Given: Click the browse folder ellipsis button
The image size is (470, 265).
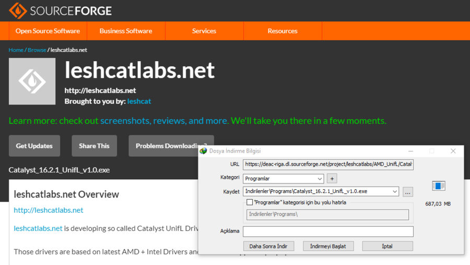Looking at the screenshot, I should point(408,192).
